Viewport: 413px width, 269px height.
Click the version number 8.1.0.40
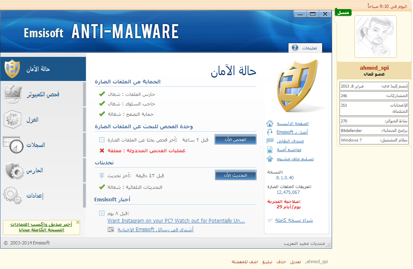[x=285, y=178]
